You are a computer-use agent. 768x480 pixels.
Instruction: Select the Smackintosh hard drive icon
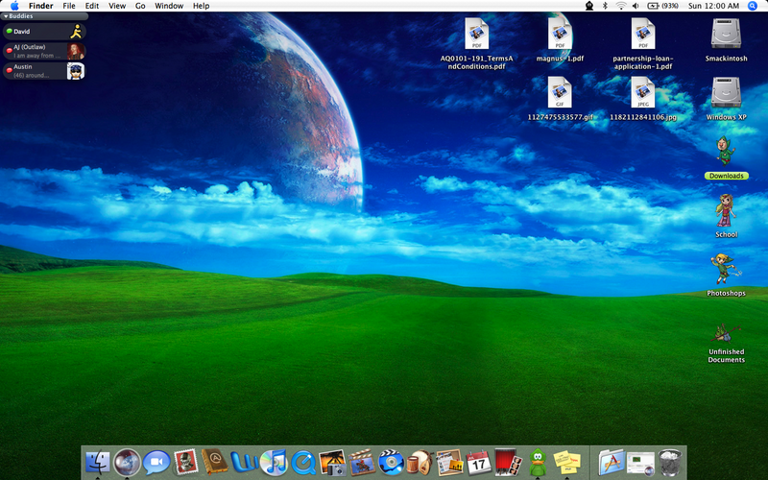pos(726,34)
